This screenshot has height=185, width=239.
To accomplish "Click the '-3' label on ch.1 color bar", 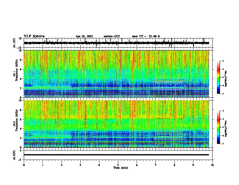I will 222,61.
